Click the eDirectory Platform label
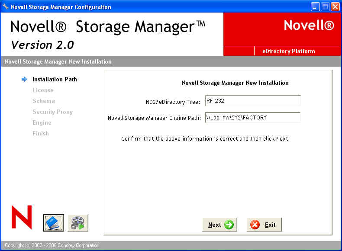 tap(289, 51)
